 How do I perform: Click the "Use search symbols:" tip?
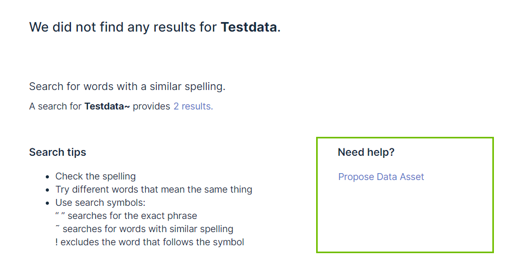(100, 203)
